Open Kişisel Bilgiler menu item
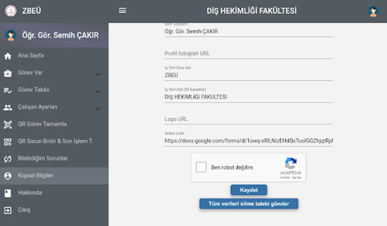 tap(36, 176)
